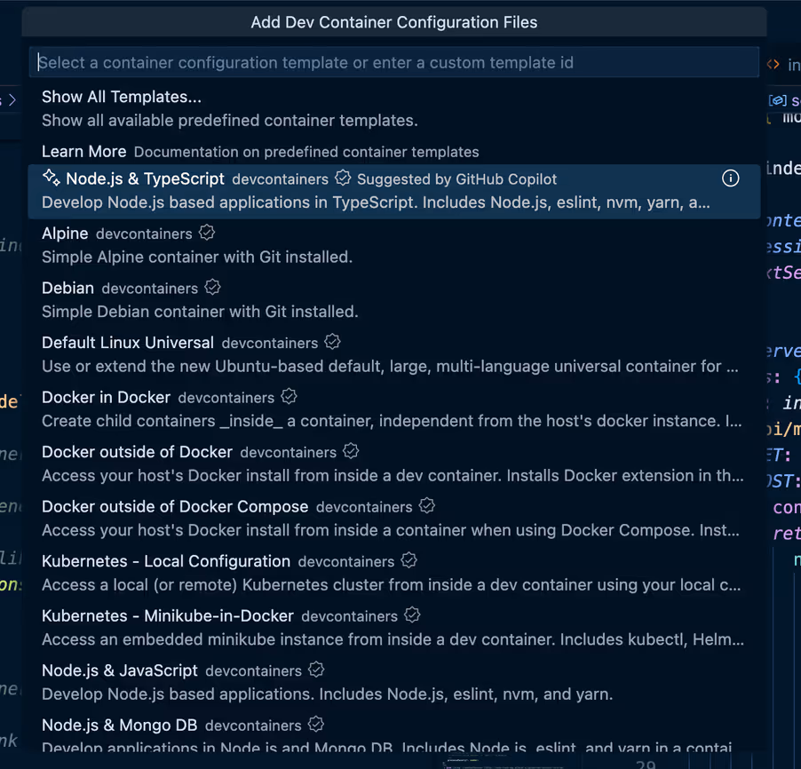Screen dimensions: 801x769
Task: Click verified badge beside Debian devcontainers
Action: coord(212,287)
